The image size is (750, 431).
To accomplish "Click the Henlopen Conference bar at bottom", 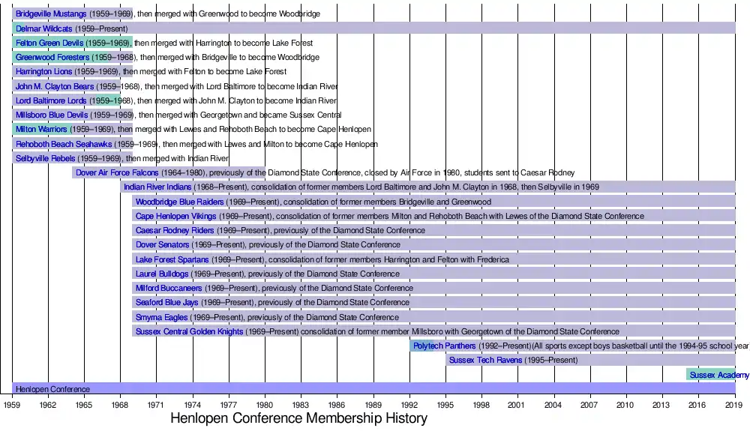I will [x=373, y=389].
